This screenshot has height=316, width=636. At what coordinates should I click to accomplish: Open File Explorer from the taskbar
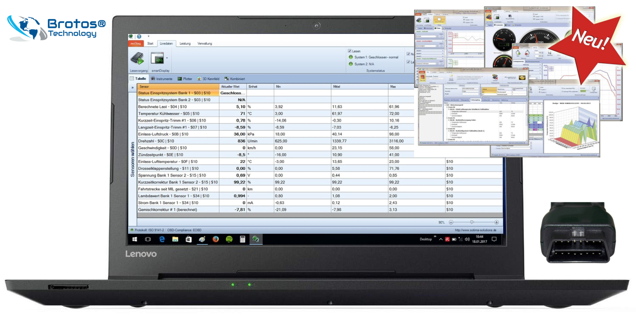(175, 239)
